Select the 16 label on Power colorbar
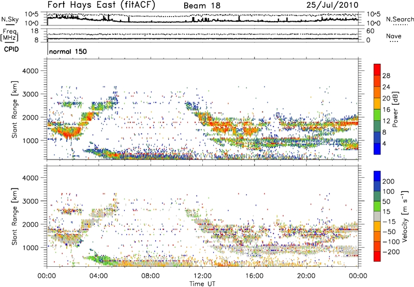The width and height of the screenshot is (414, 287). [x=386, y=110]
